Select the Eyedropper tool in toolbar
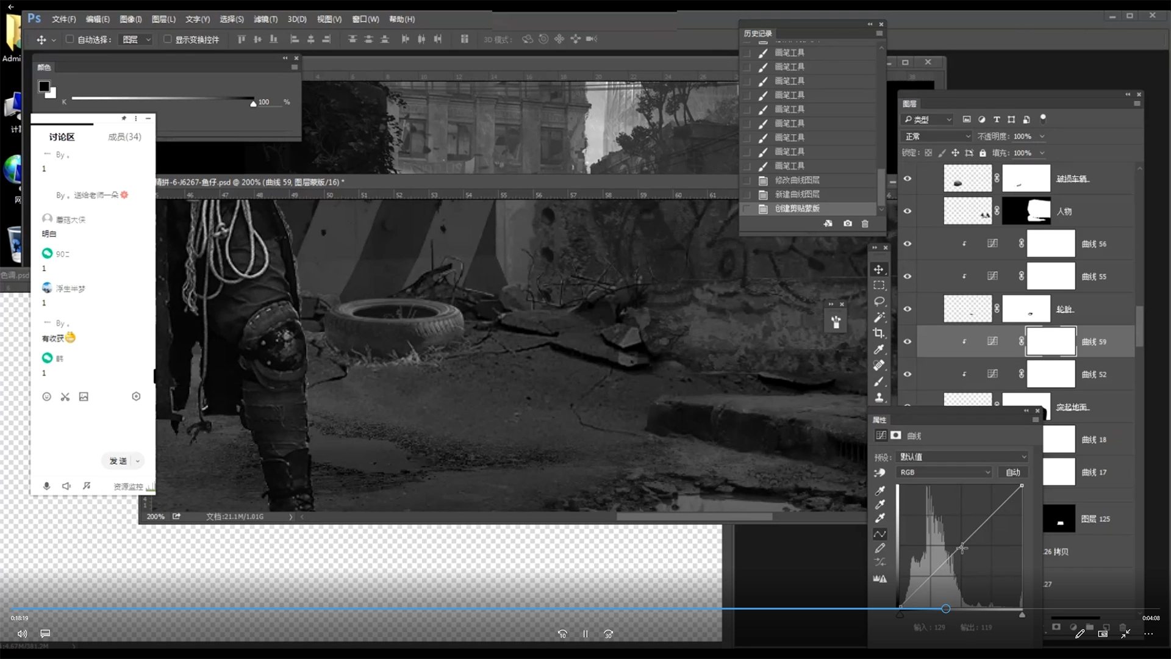The height and width of the screenshot is (659, 1171). point(879,349)
